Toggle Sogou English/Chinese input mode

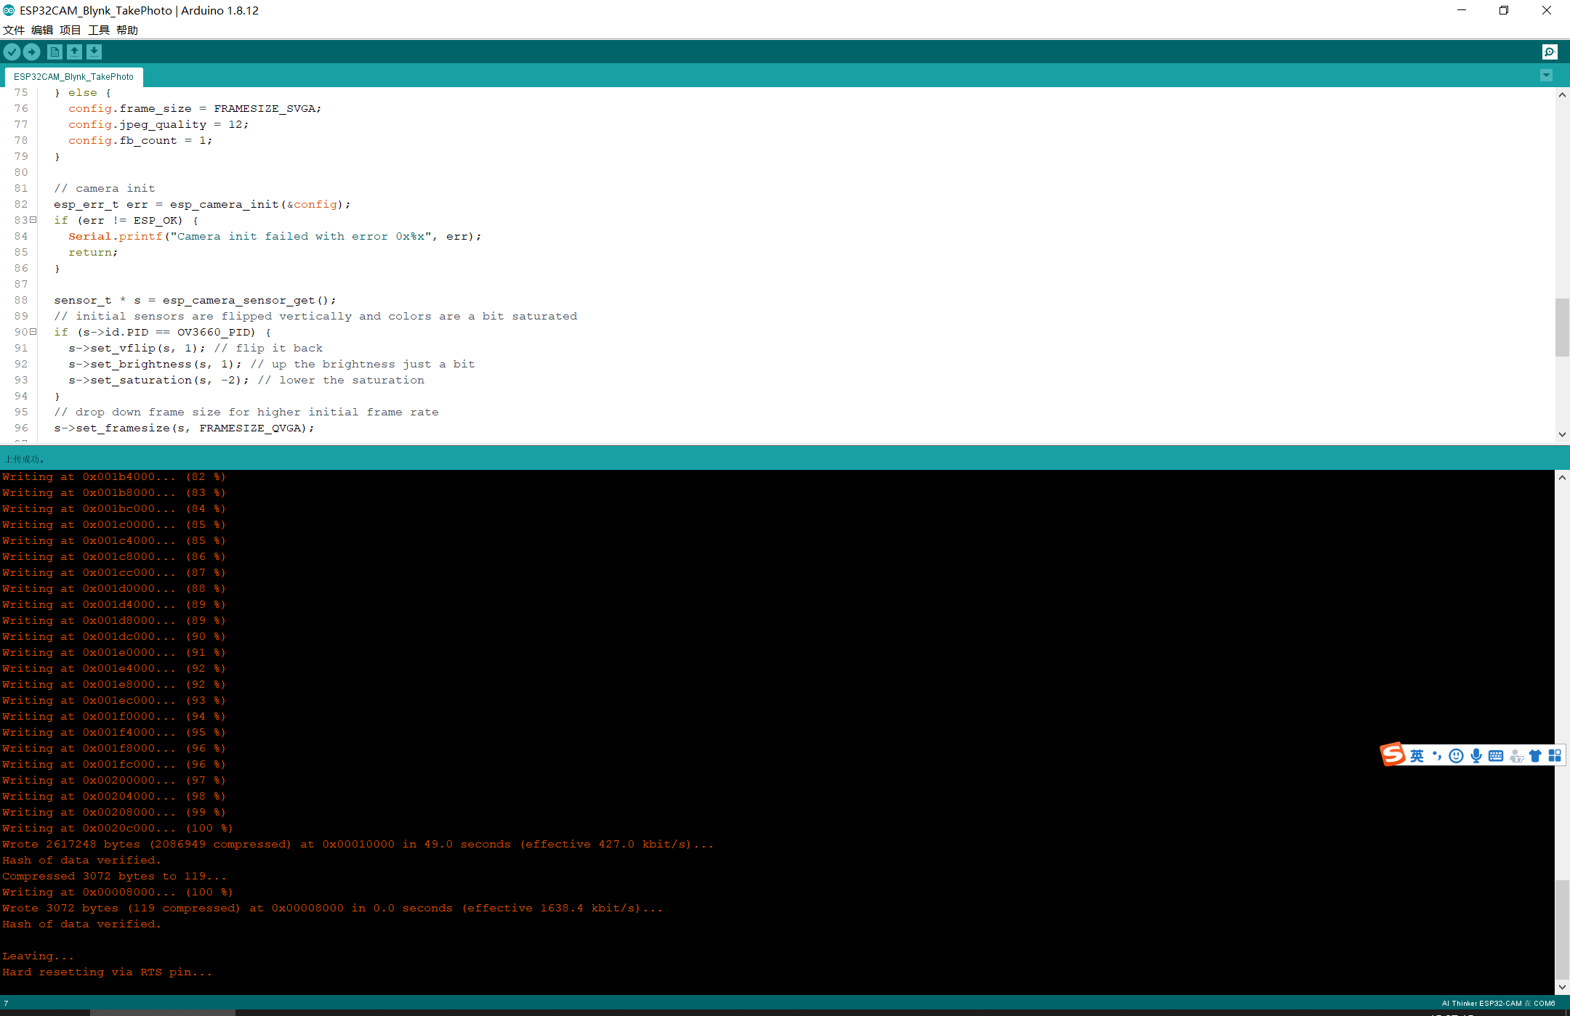point(1417,756)
